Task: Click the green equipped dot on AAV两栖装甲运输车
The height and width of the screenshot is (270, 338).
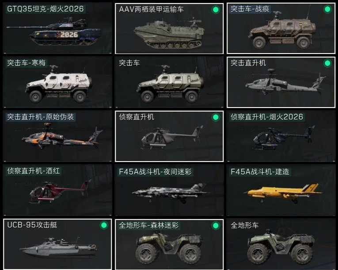Action: [x=216, y=9]
